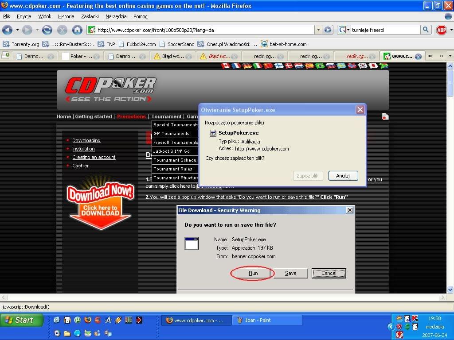
Task: Launch Firefox from quick launch bar
Action: (87, 320)
